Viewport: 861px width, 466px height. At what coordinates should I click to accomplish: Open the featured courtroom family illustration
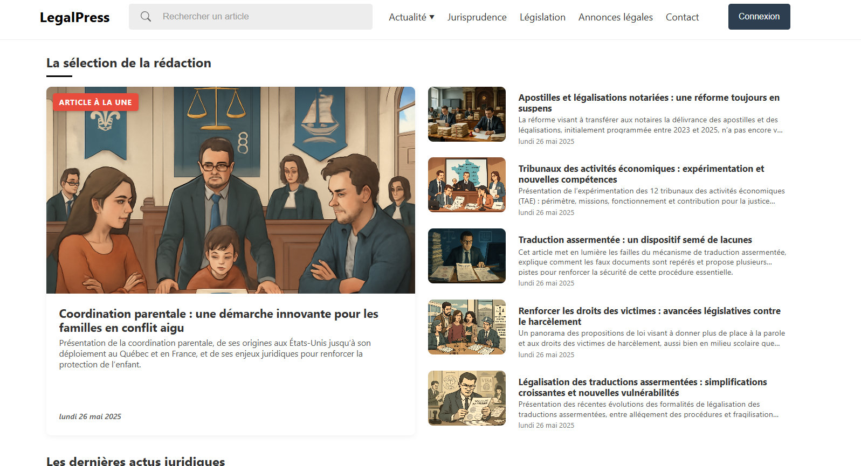coord(231,190)
